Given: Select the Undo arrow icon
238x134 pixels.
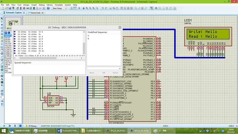Looking at the screenshot, I should coord(103,8).
